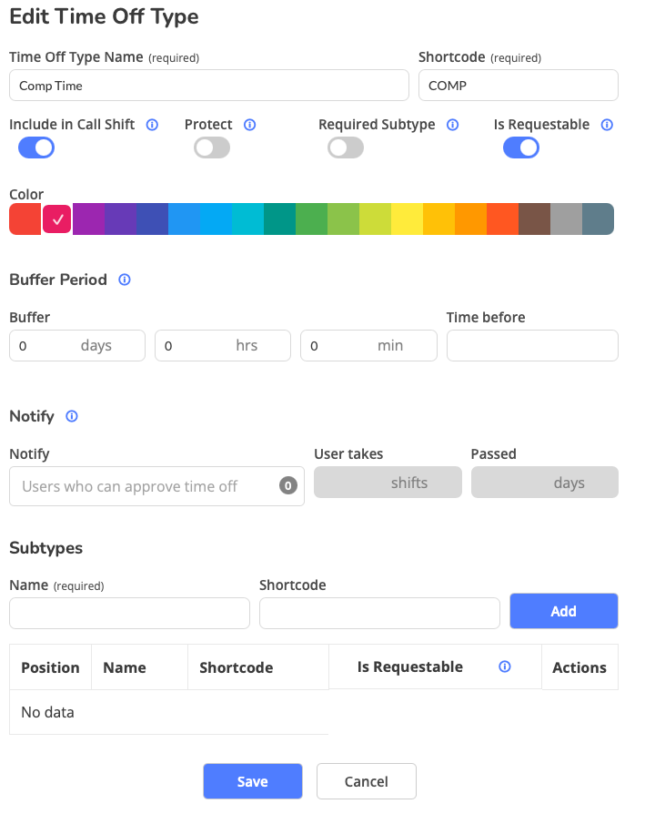645x814 pixels.
Task: Click info icon next to Include in Call Shift
Action: pos(152,125)
